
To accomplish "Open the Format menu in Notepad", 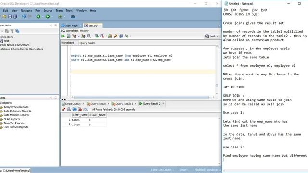I will click(244, 10).
